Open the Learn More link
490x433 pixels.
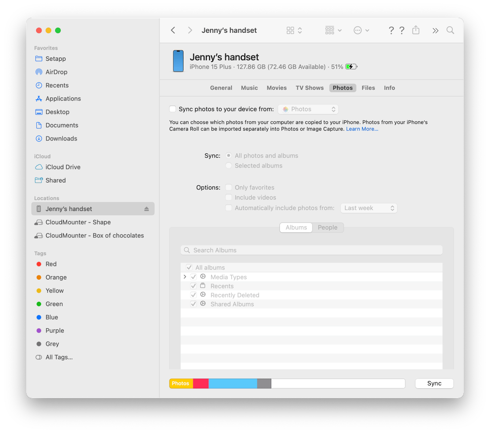(x=362, y=129)
